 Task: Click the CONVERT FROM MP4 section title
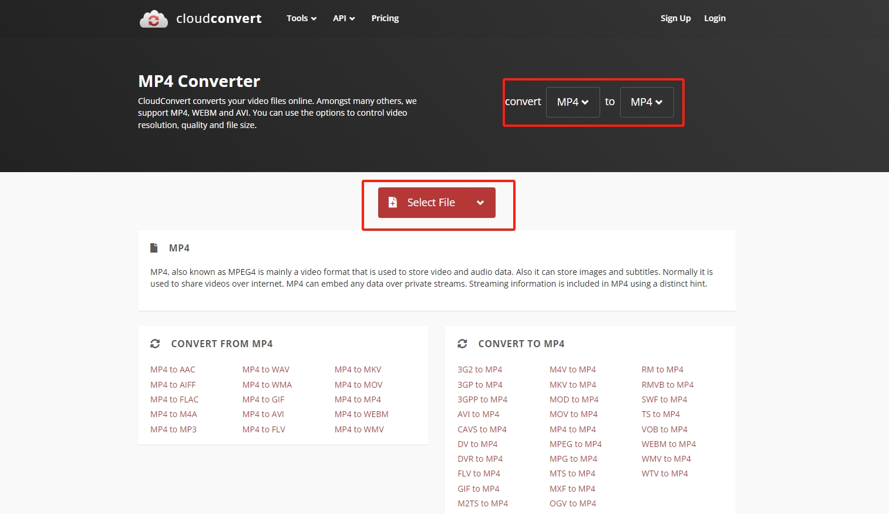(222, 344)
